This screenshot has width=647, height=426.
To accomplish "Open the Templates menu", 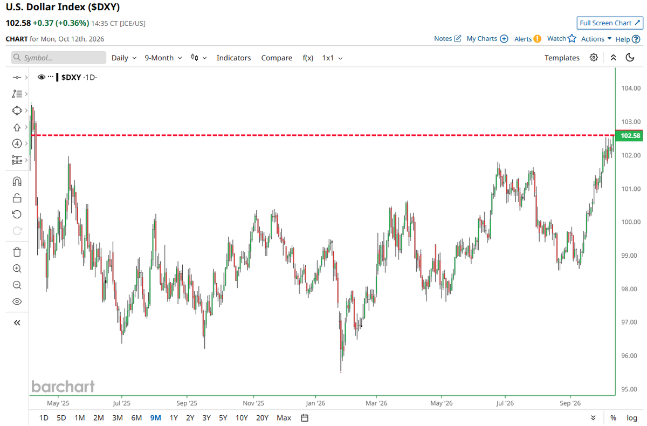I will pos(562,58).
